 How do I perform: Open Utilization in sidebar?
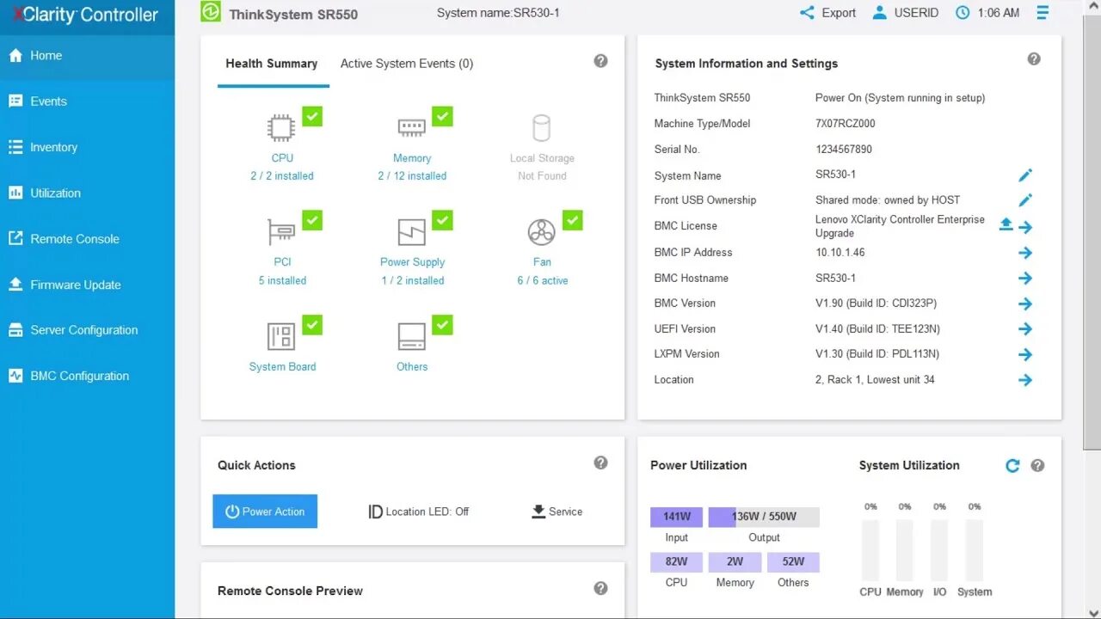(87, 193)
